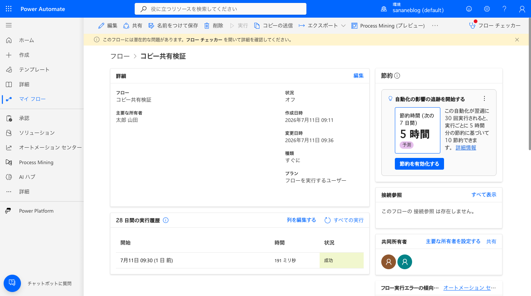Dismiss the yellow warning banner

click(x=517, y=40)
